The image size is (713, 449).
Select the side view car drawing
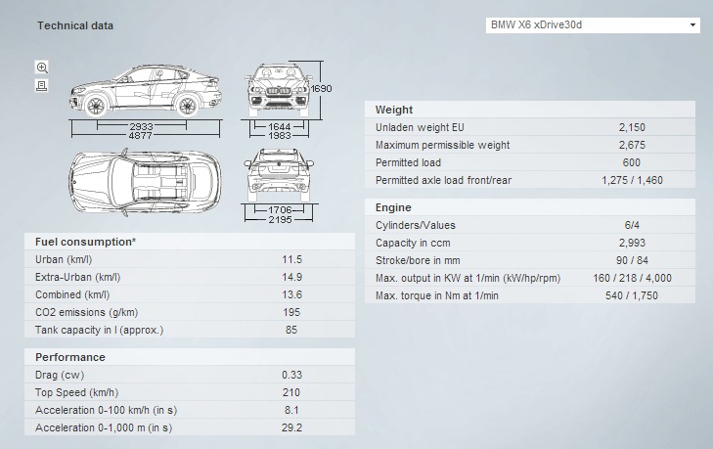(146, 90)
